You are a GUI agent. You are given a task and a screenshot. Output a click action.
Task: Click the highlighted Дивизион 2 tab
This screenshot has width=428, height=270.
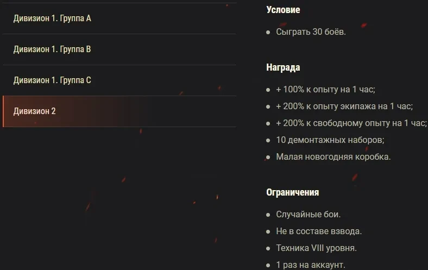click(35, 111)
